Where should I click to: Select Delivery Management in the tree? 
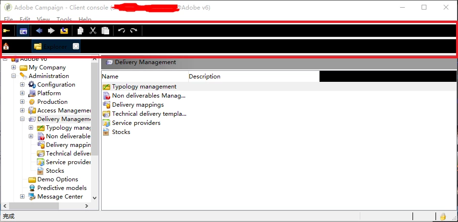coord(64,119)
